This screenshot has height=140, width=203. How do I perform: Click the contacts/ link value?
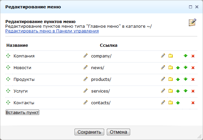pos(101,103)
